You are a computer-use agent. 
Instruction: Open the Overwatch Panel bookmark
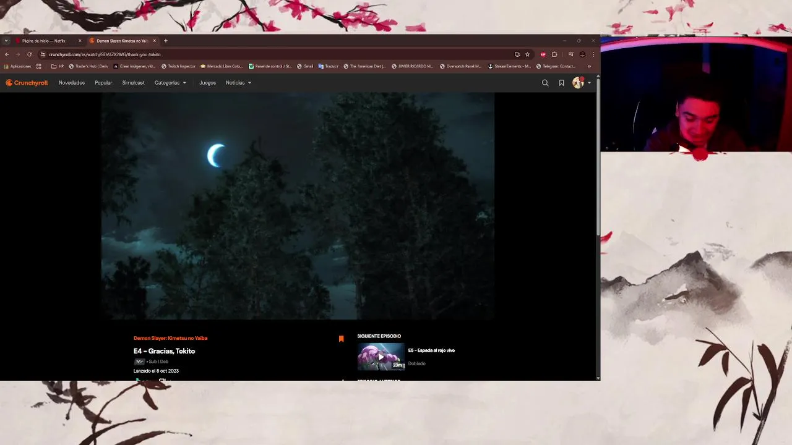[460, 66]
